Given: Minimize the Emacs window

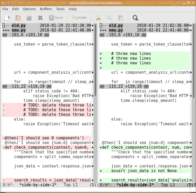Looking at the screenshot, I should [184, 3].
